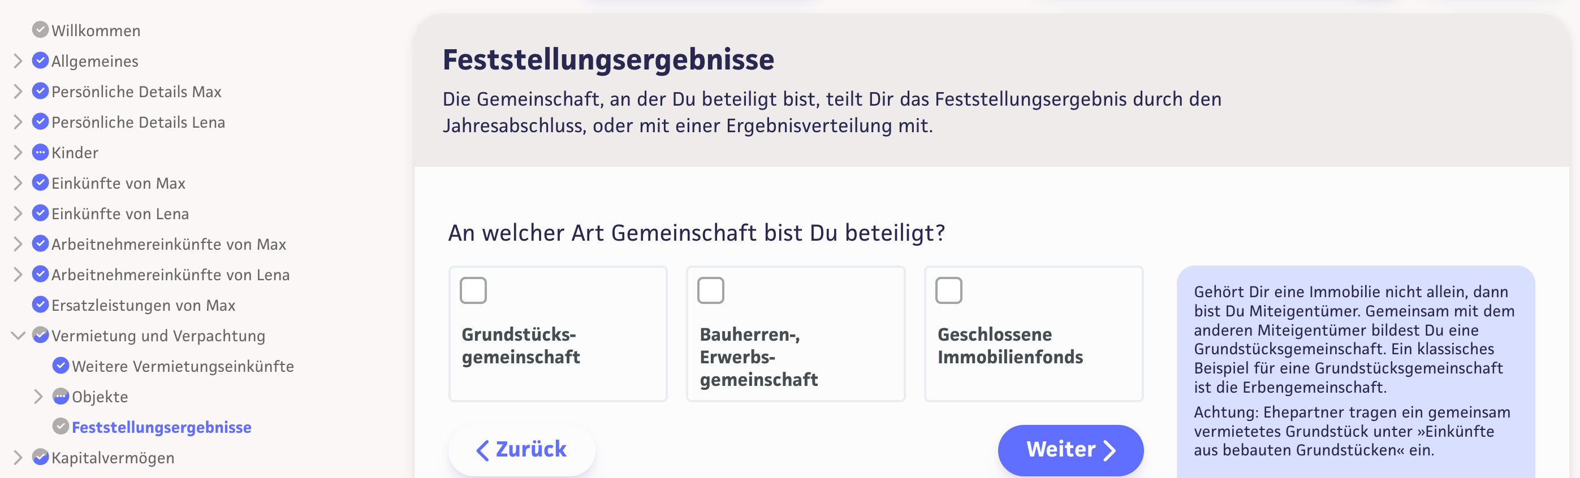Check the Grundstücksgemeinschaft checkbox
The image size is (1580, 478).
(x=473, y=290)
